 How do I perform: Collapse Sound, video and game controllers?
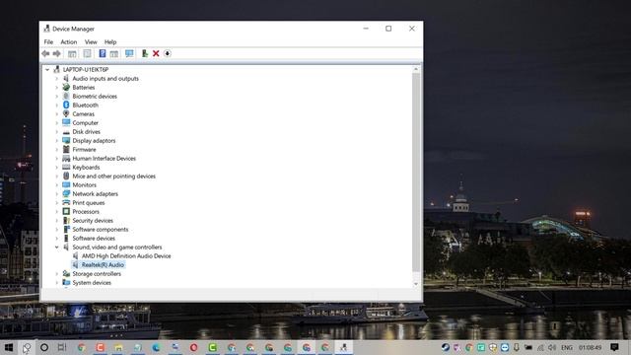tap(57, 248)
